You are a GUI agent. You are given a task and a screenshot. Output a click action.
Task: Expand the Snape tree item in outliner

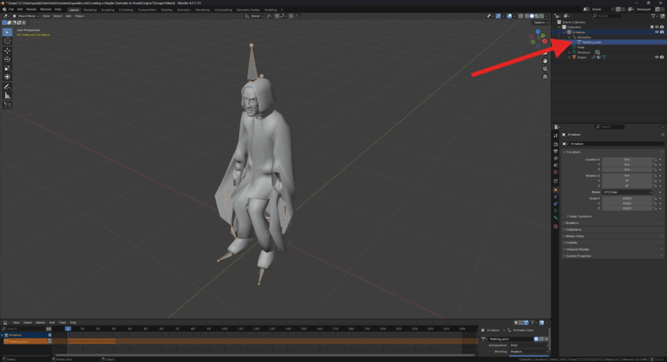pyautogui.click(x=569, y=57)
